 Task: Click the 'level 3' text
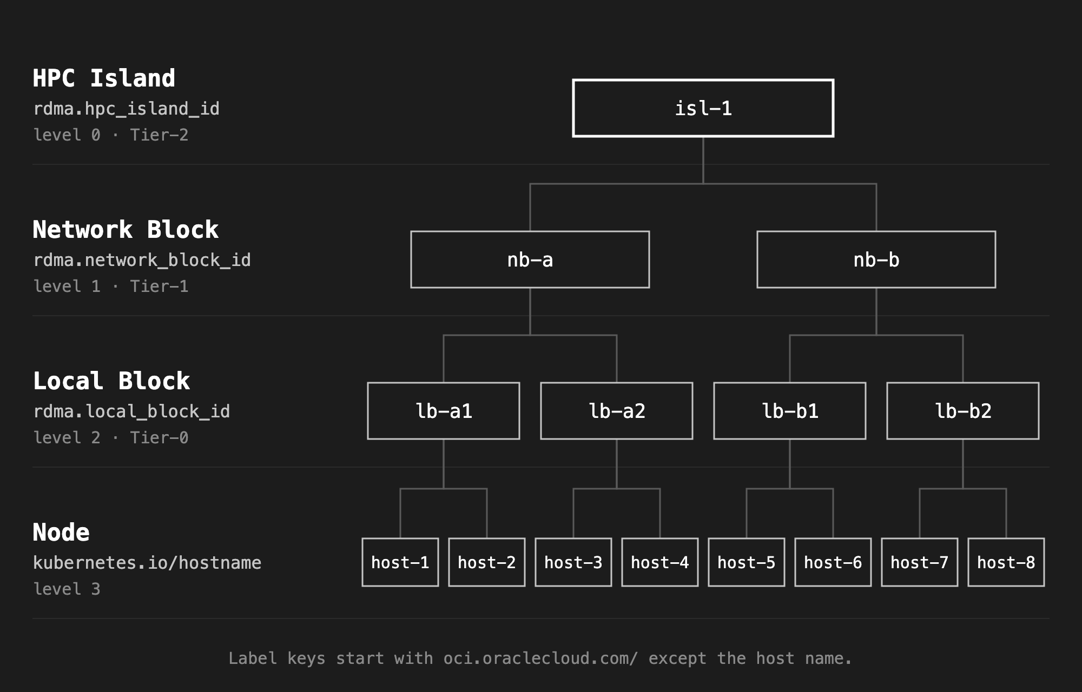tap(67, 589)
